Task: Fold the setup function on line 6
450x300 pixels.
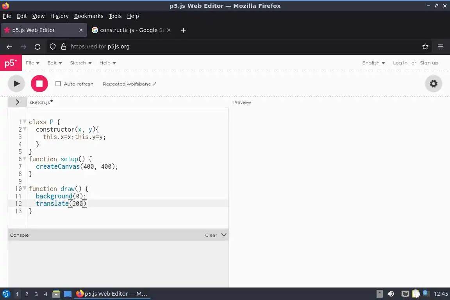Action: 25,159
